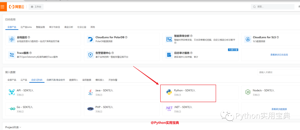Open 文档 link under API - SDK写入
Screen dimensions: 300x130
20,95
